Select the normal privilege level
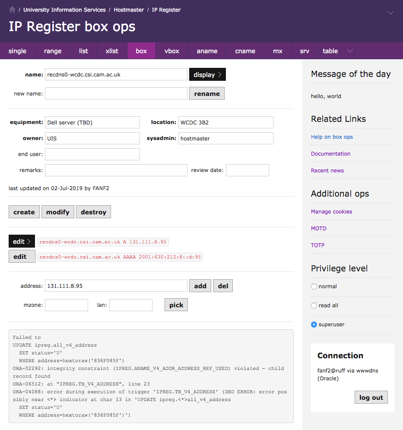The image size is (403, 430). pyautogui.click(x=314, y=287)
